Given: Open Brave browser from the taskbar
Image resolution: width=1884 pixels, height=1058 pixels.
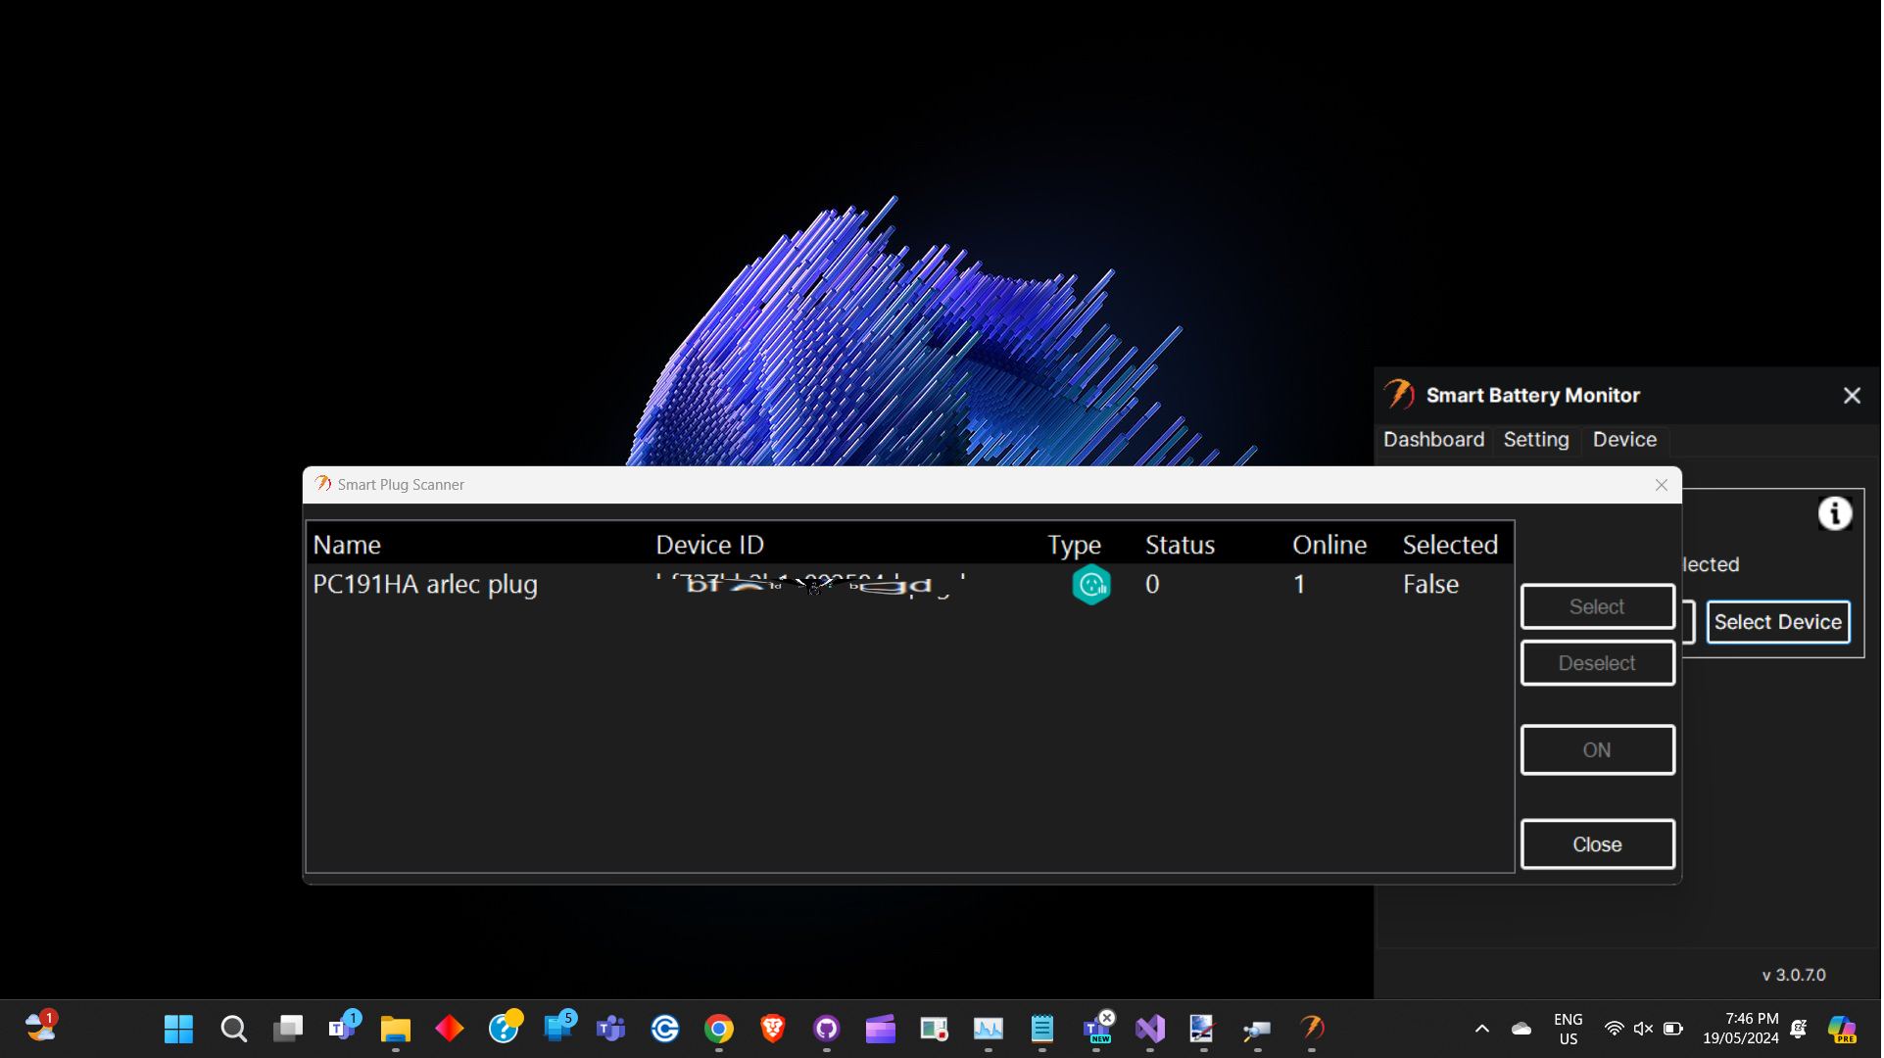Looking at the screenshot, I should (x=773, y=1029).
